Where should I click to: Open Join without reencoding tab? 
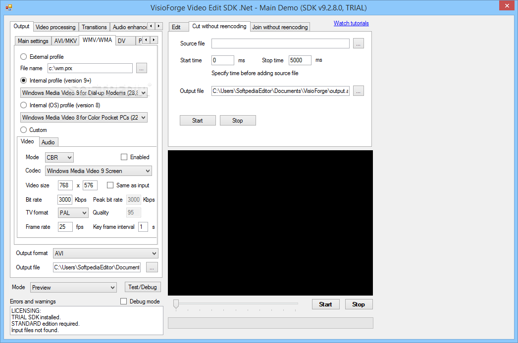coord(280,27)
